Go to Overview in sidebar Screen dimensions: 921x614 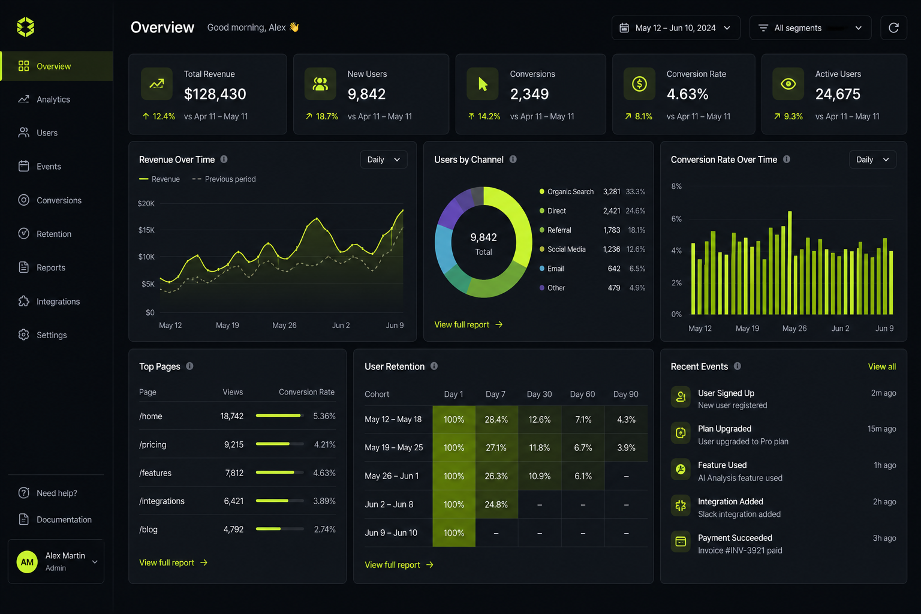[x=56, y=66]
